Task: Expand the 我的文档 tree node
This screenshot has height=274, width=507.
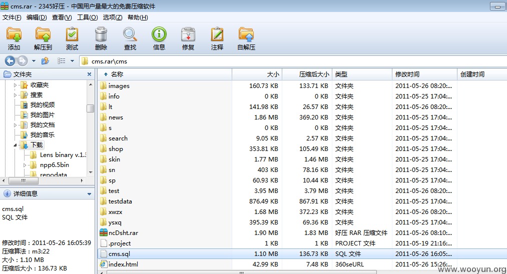Action: (15, 125)
